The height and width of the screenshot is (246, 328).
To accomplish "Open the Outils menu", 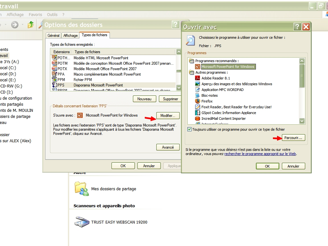I will (x=52, y=14).
